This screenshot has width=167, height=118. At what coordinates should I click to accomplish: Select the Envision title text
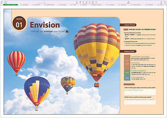click(45, 25)
